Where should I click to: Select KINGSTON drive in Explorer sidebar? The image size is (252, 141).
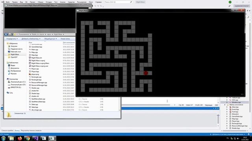pos(16,87)
